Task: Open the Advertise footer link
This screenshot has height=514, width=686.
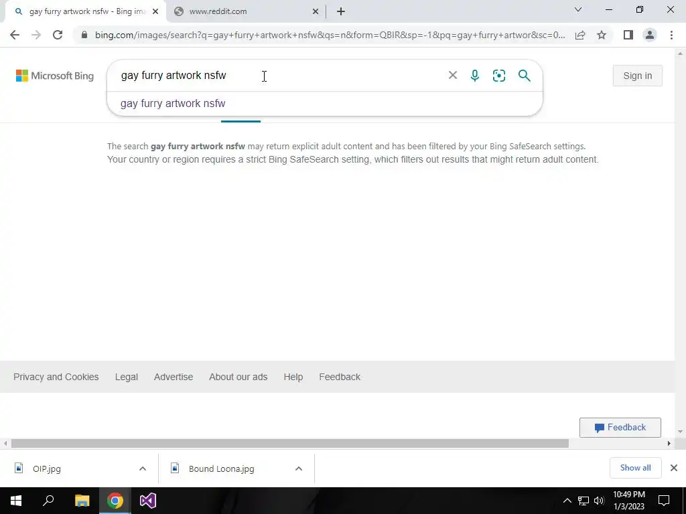Action: 174,377
